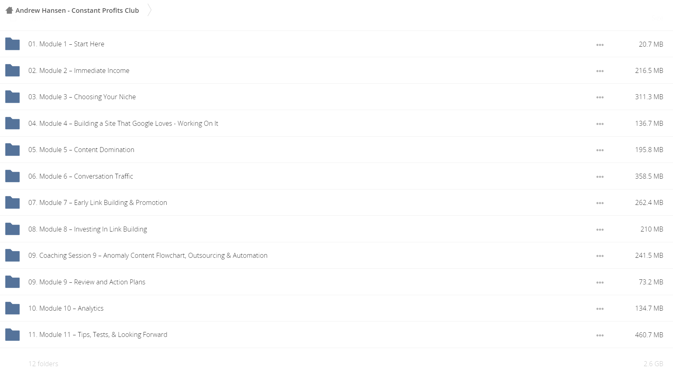Image resolution: width=673 pixels, height=375 pixels.
Task: Open the three-dot menu for Module 3
Action: tap(600, 97)
